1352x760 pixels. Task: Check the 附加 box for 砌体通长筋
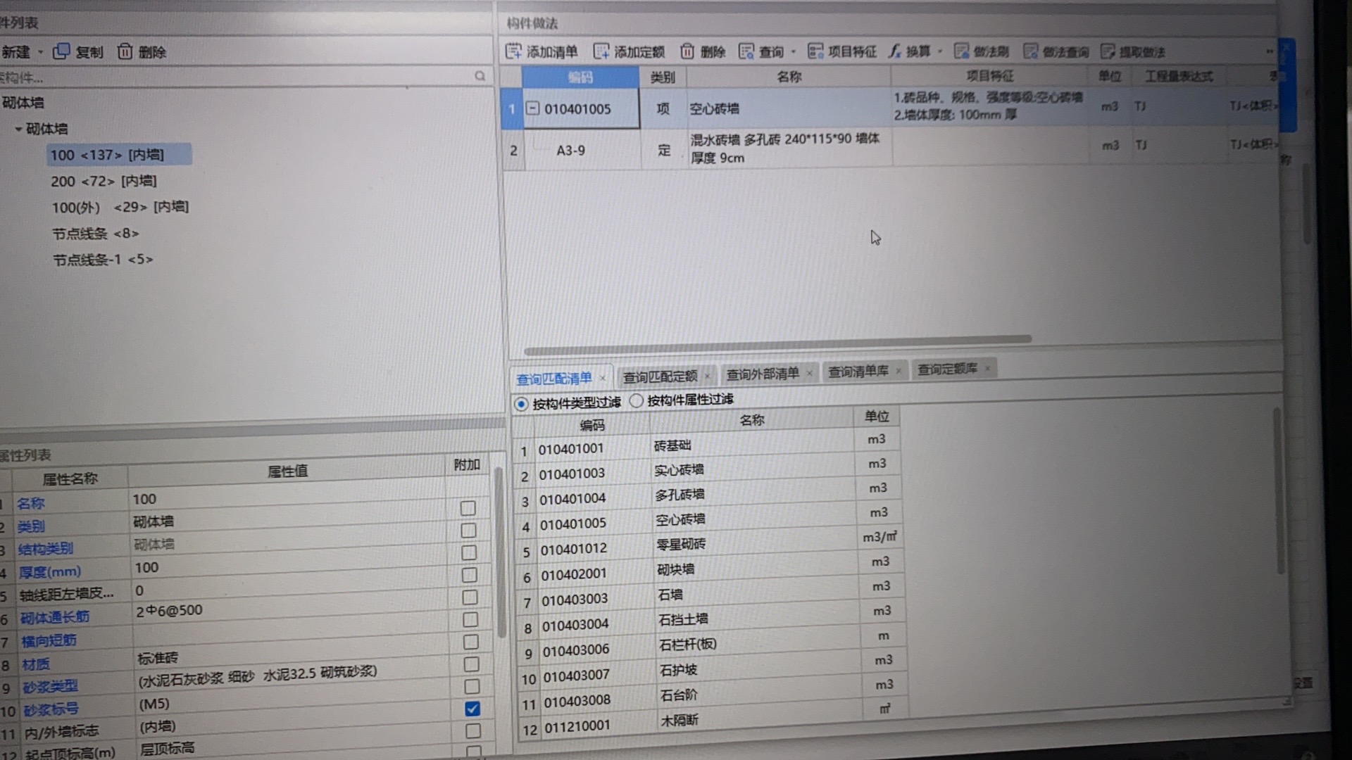[x=470, y=619]
